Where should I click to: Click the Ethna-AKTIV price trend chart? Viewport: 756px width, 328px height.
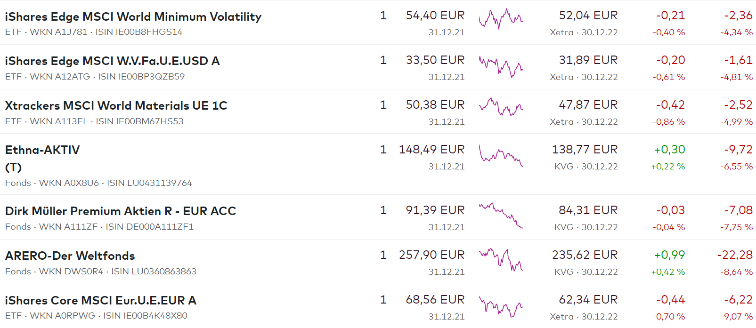point(501,155)
